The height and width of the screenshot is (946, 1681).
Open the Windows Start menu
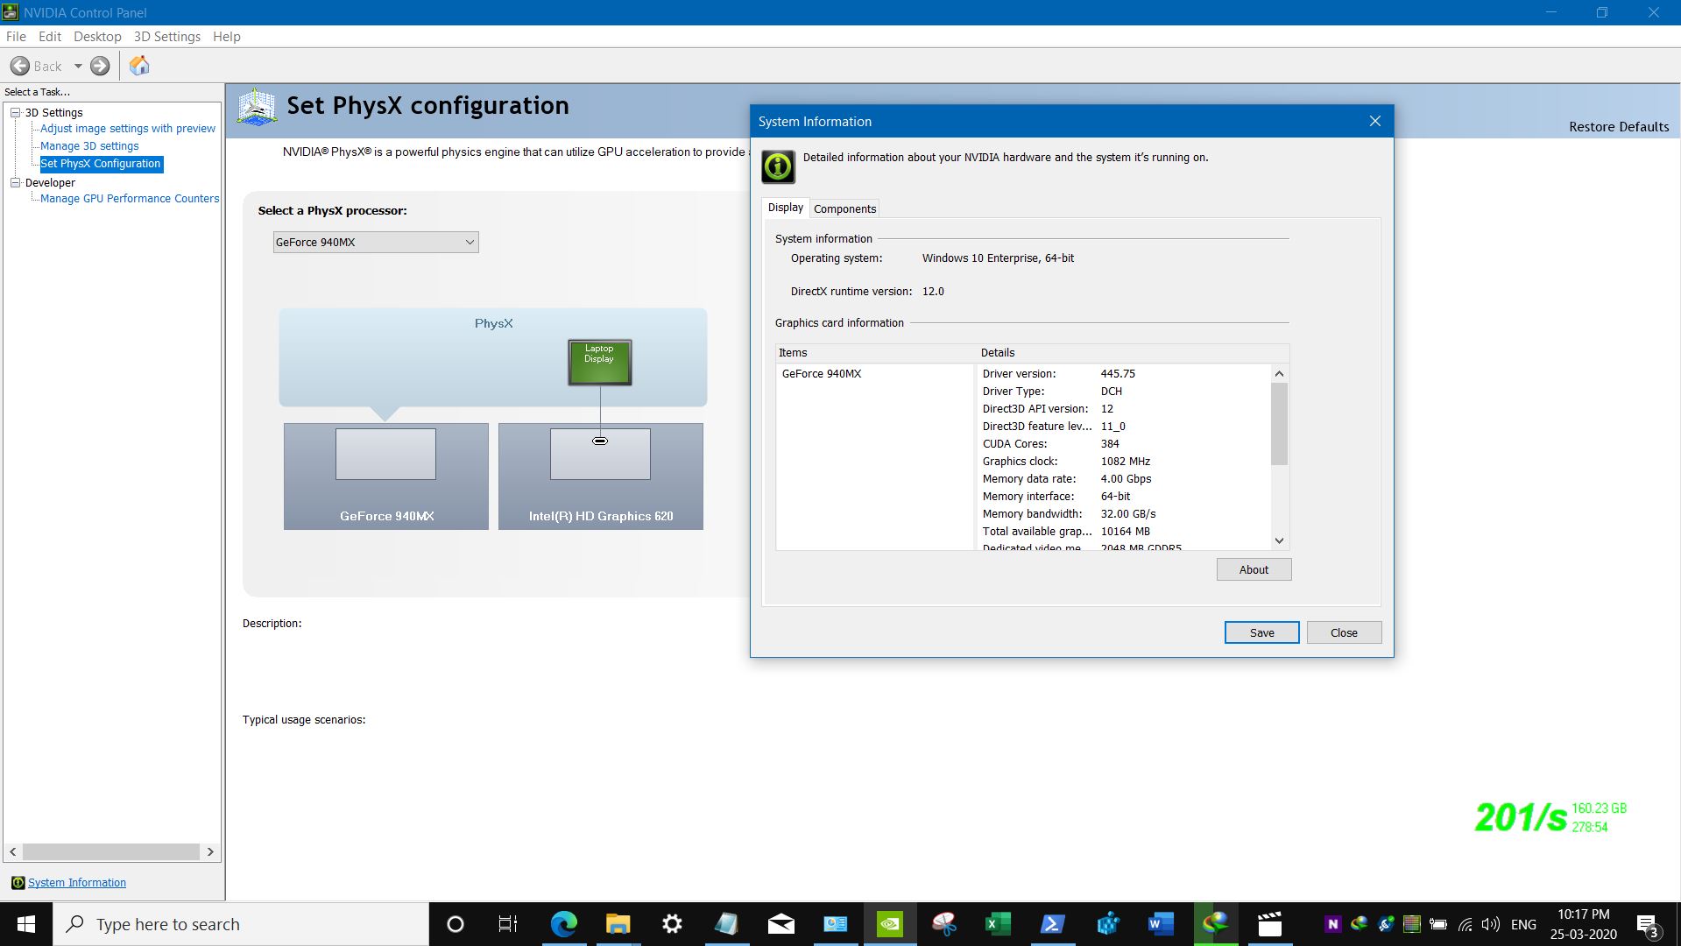click(x=26, y=924)
